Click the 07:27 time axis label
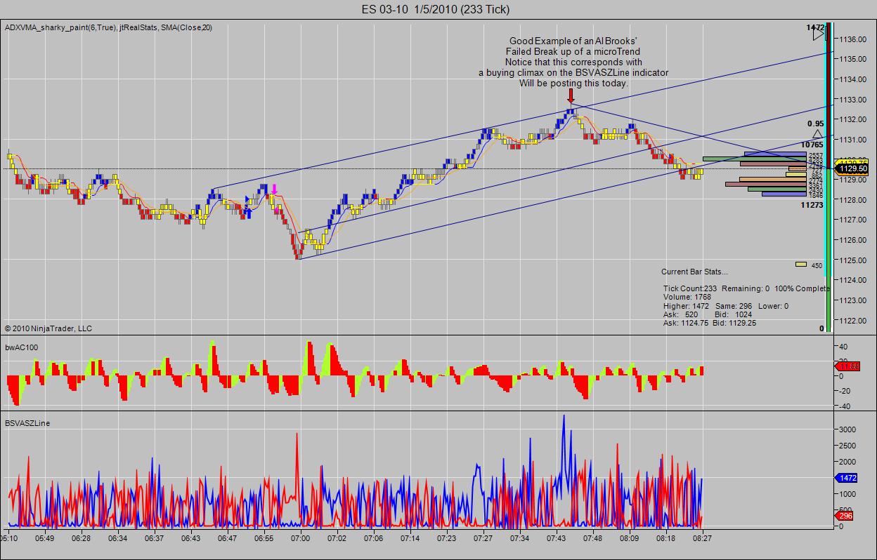Image resolution: width=877 pixels, height=560 pixels. click(483, 538)
